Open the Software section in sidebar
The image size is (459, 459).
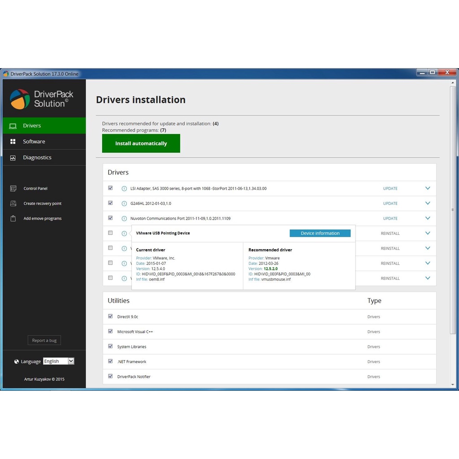pos(34,142)
